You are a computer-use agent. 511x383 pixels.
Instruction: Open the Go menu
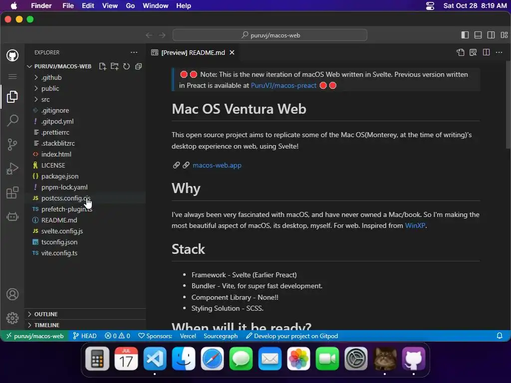tap(130, 6)
